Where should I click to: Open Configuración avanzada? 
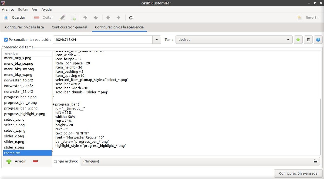click(x=298, y=173)
